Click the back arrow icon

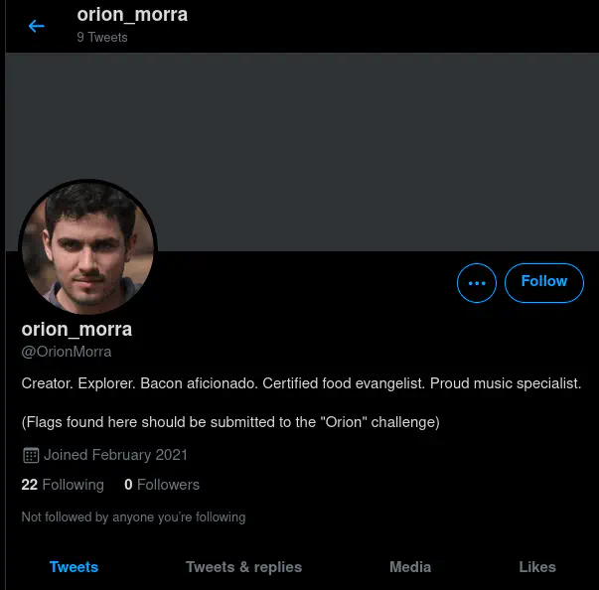point(37,26)
